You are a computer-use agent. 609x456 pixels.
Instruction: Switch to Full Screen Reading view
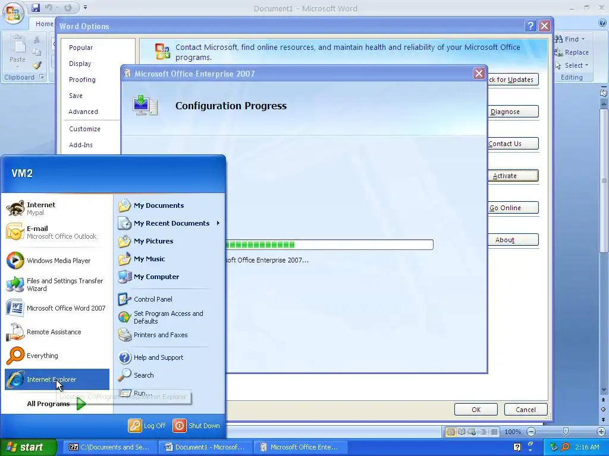tap(462, 432)
